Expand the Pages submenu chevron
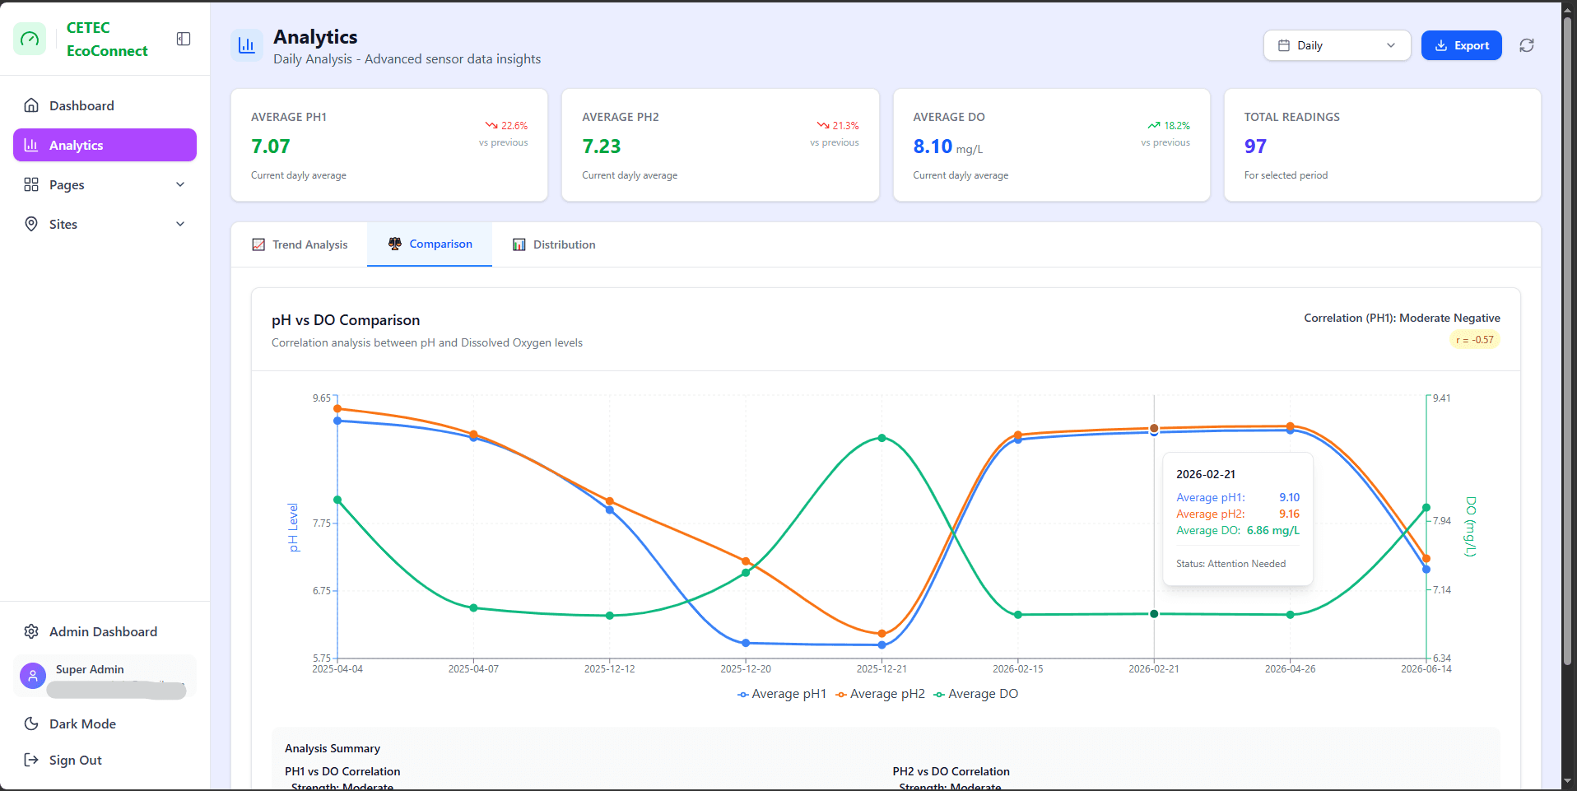The height and width of the screenshot is (791, 1577). 180,184
